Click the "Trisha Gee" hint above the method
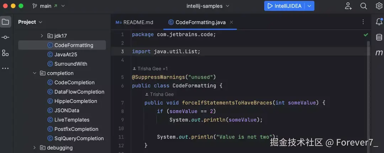 [159, 94]
